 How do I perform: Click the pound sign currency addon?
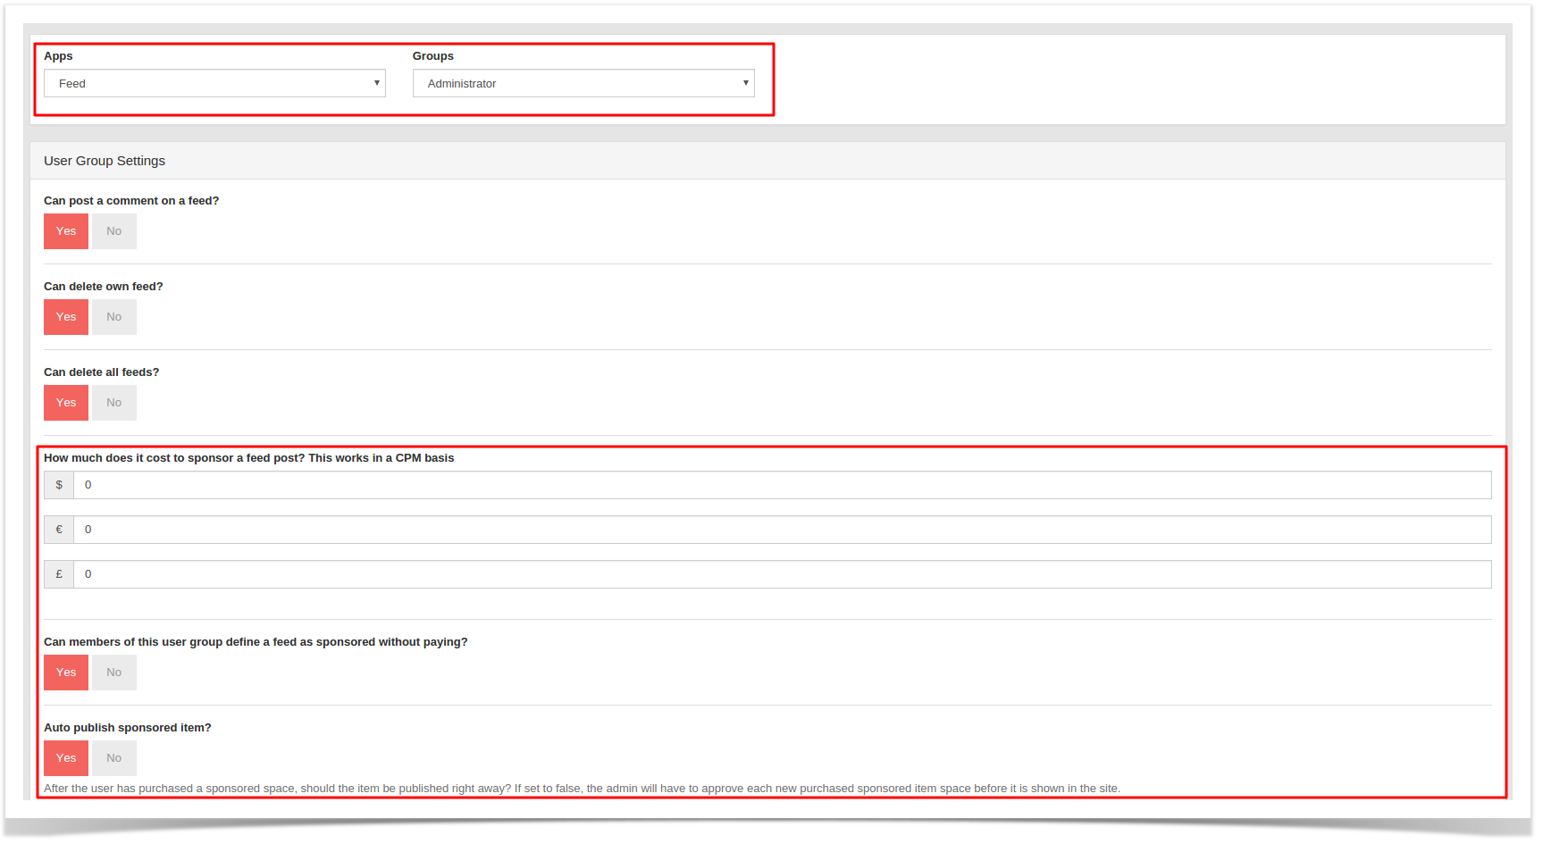(x=59, y=574)
